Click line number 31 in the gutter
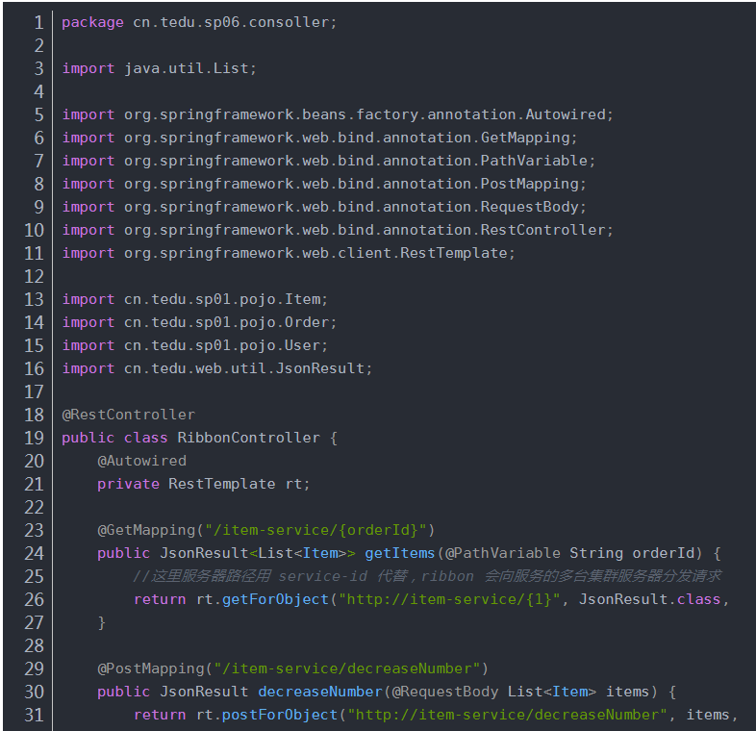The image size is (756, 731). 34,715
